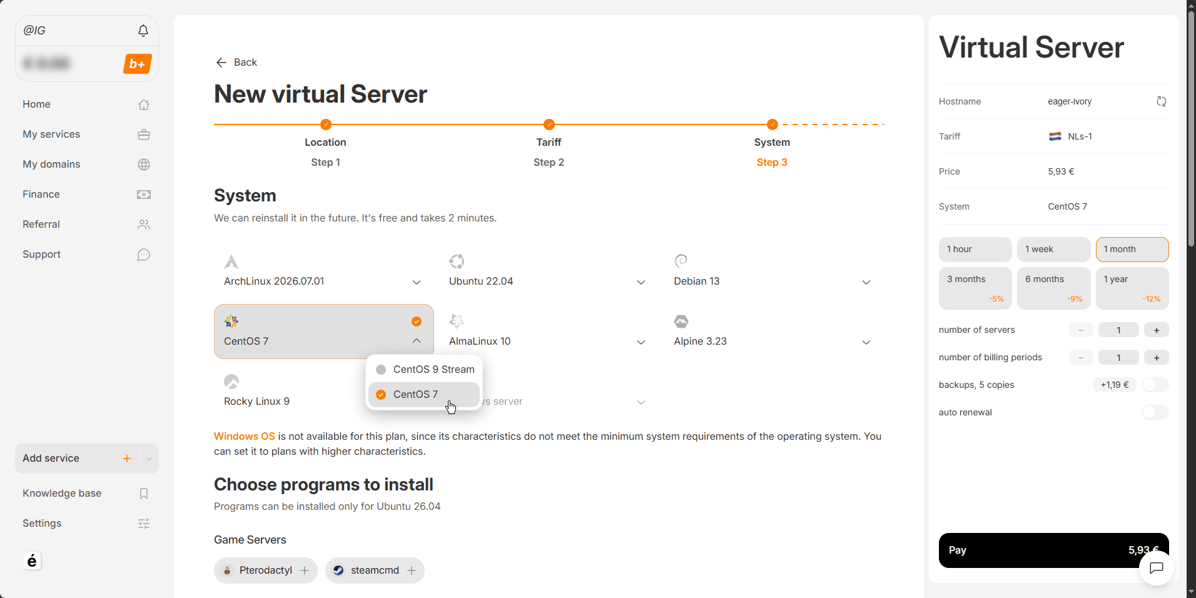Increase number of servers with plus
This screenshot has width=1196, height=598.
(x=1157, y=330)
